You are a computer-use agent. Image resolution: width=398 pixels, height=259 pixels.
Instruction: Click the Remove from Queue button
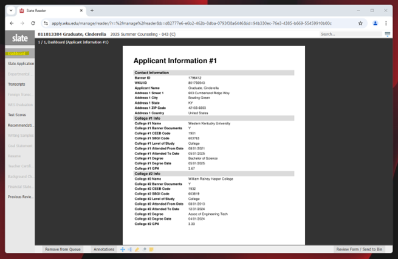click(63, 249)
